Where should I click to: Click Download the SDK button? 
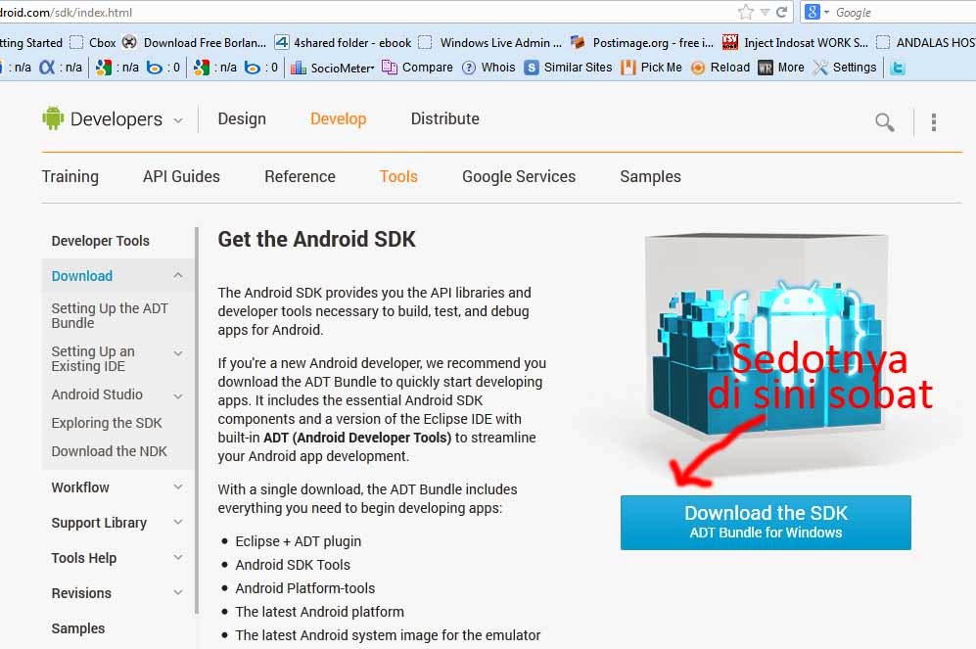766,522
